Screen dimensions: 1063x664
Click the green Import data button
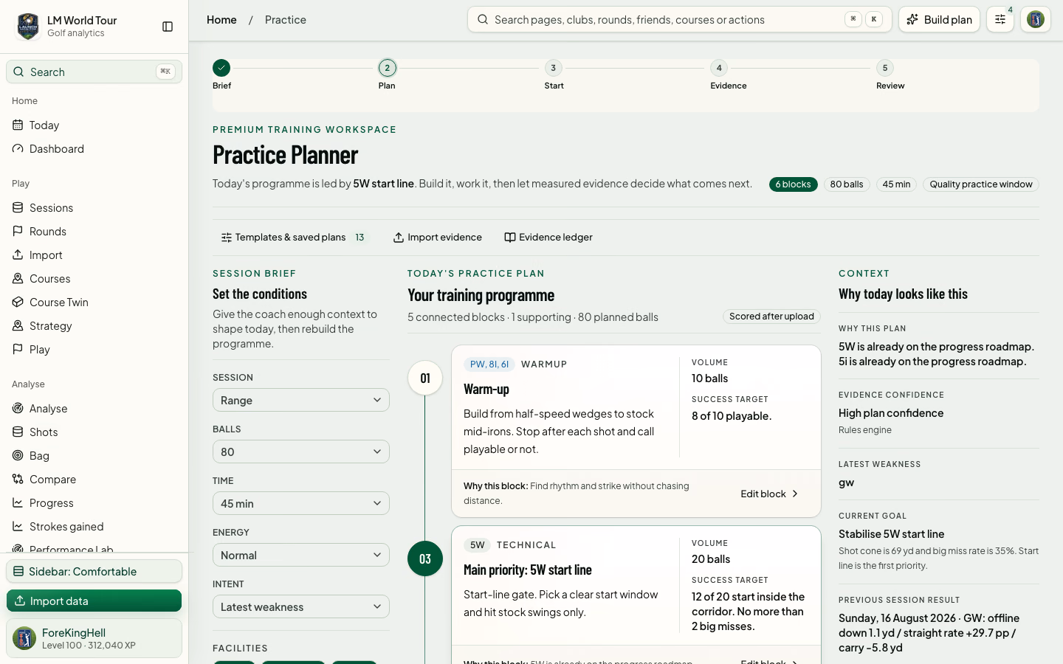94,601
